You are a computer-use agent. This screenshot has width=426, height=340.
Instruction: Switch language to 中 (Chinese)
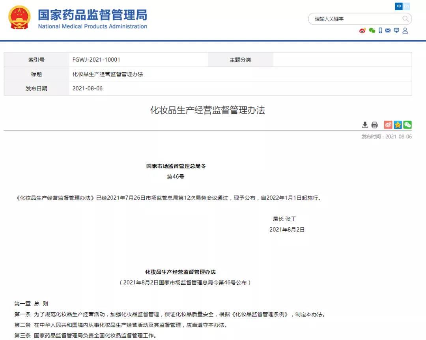coord(399,6)
